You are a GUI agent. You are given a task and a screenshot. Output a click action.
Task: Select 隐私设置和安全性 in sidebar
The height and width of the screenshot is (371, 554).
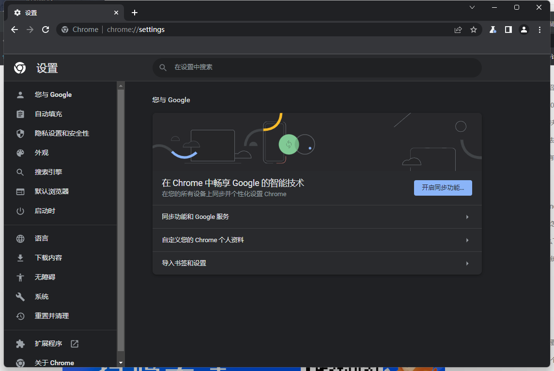tap(62, 133)
